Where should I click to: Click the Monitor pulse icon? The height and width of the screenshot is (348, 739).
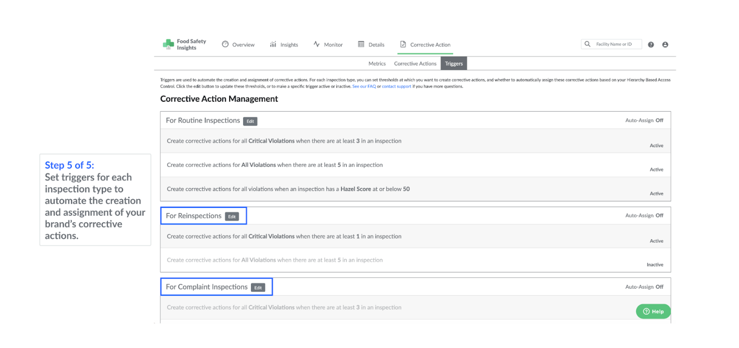tap(317, 44)
